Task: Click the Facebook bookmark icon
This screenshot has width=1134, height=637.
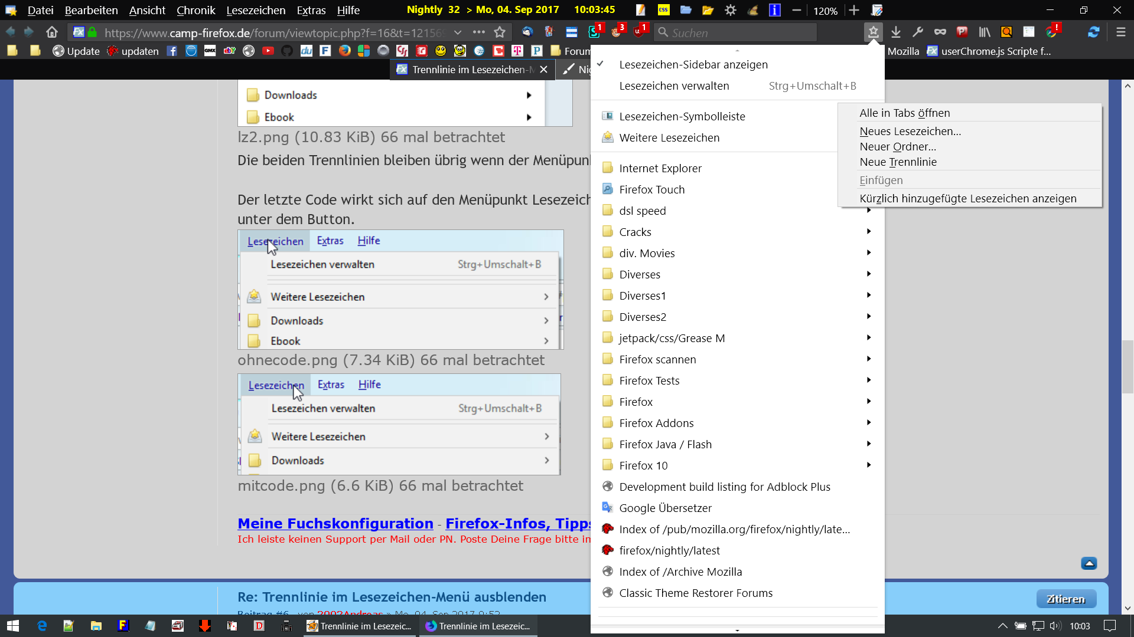Action: click(172, 51)
